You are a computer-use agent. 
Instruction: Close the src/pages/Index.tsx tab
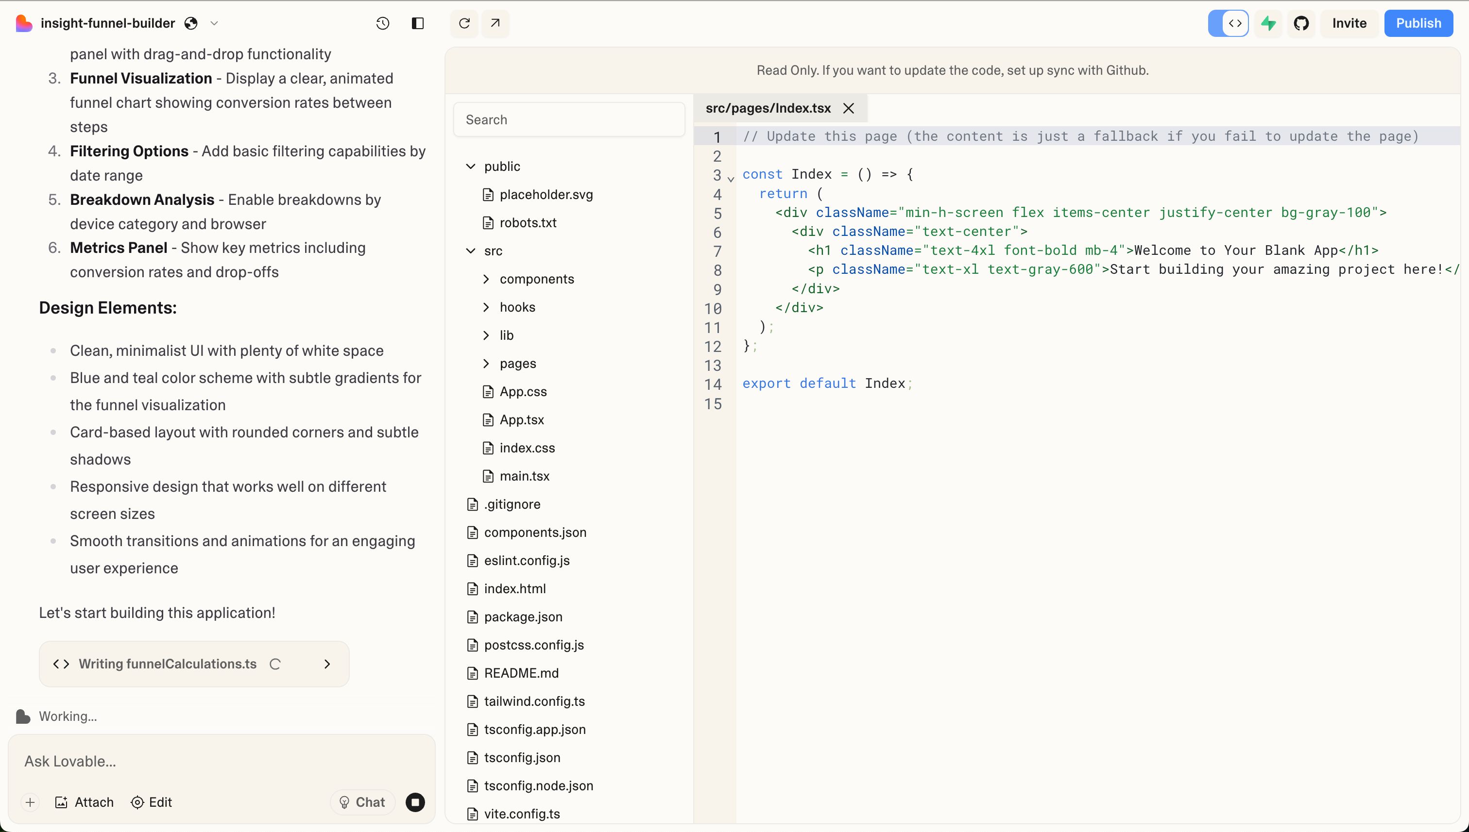[849, 108]
